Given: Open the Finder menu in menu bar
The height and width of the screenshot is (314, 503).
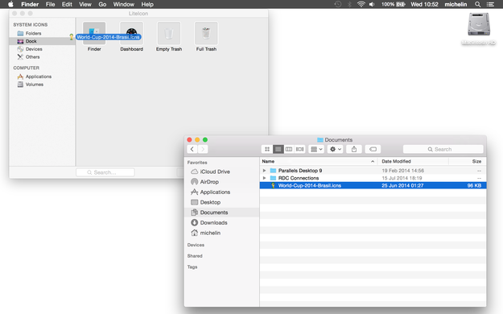Looking at the screenshot, I should (x=30, y=5).
